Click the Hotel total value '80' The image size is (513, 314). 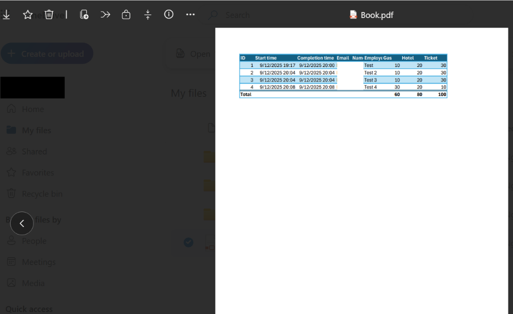(x=419, y=94)
